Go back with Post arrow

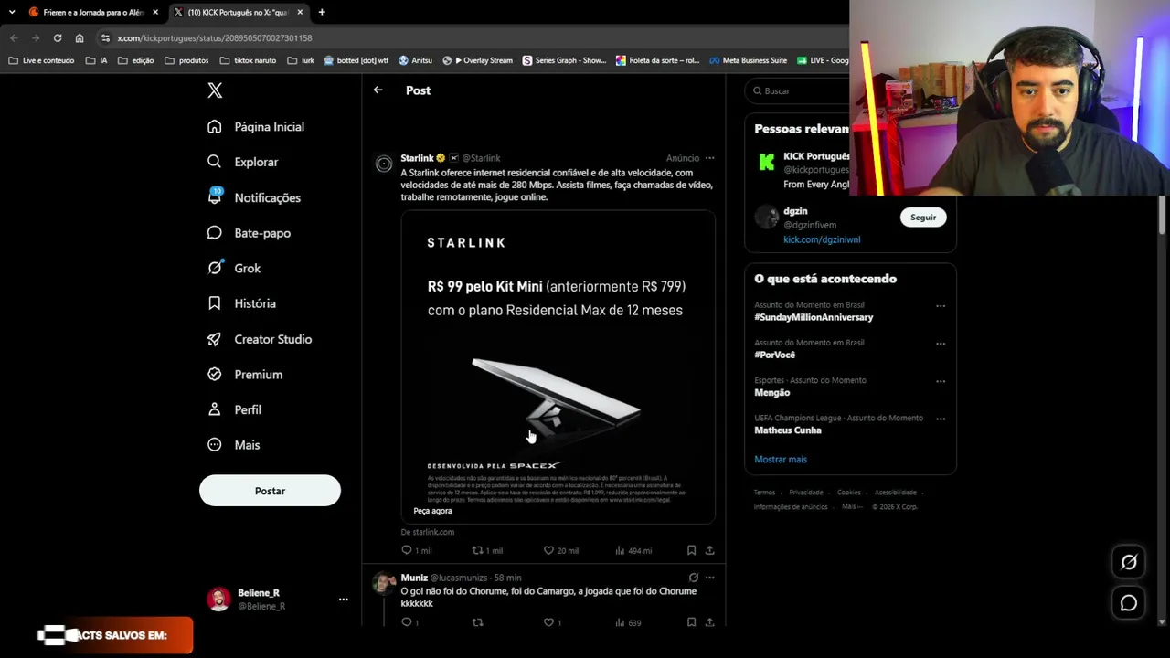click(378, 90)
